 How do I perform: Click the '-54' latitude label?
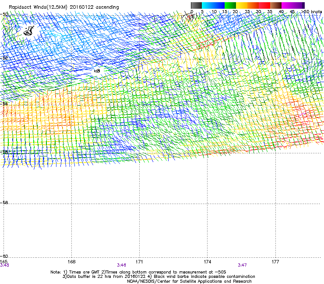pos(4,104)
